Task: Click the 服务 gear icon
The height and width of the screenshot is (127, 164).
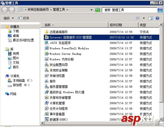Action: [x=47, y=81]
